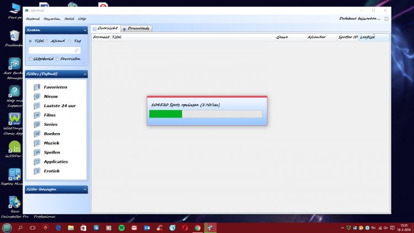Select the Tag radio button
414x233 pixels.
click(70, 41)
